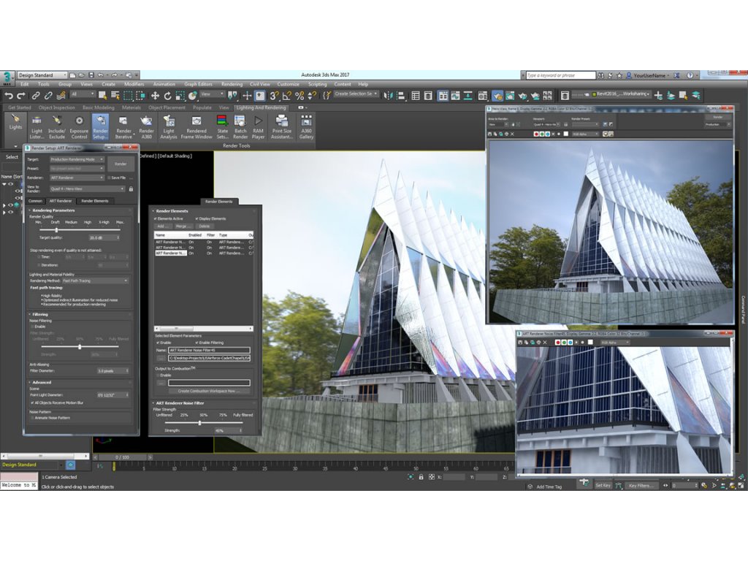Viewport: 748px width, 561px height.
Task: Open the Target rendering mode dropdown
Action: [x=77, y=159]
